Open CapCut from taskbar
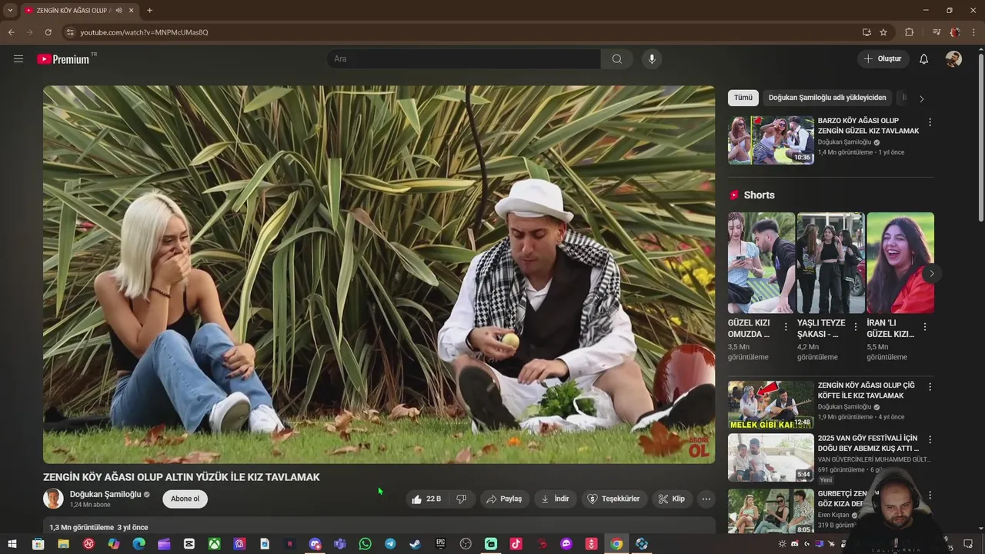Screen dimensions: 985x554 (x=189, y=544)
